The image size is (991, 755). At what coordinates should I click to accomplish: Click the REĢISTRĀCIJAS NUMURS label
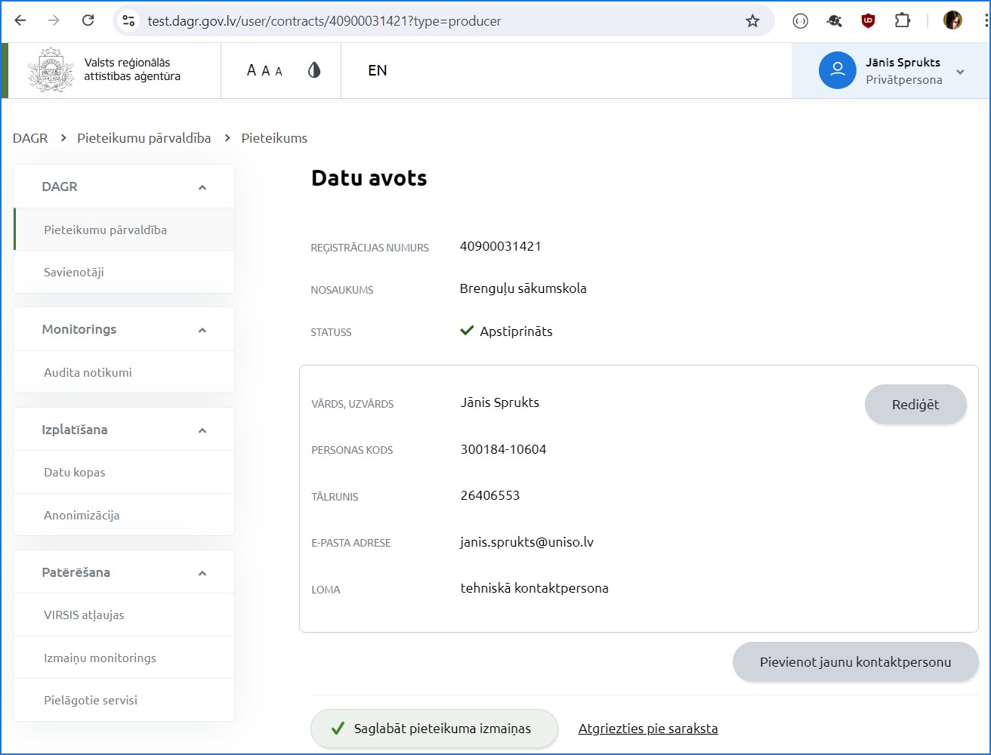370,248
